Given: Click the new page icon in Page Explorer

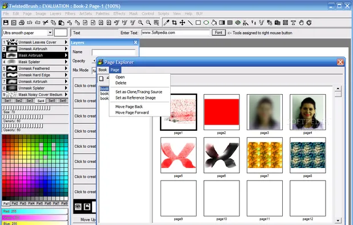Looking at the screenshot, I should [101, 79].
